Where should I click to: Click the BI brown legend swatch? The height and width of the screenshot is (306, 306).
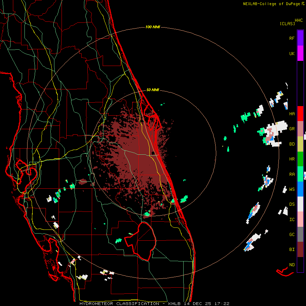pos(300,250)
